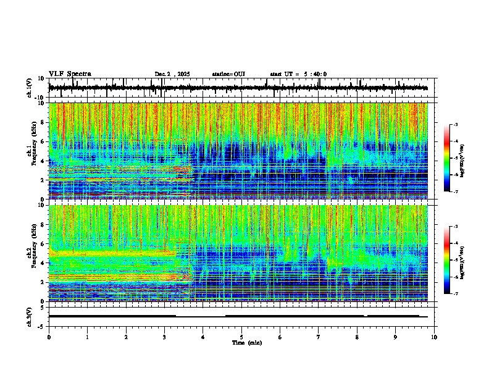This screenshot has width=489, height=378.
Task: Click time axis tick label "7"
Action: coord(319,337)
